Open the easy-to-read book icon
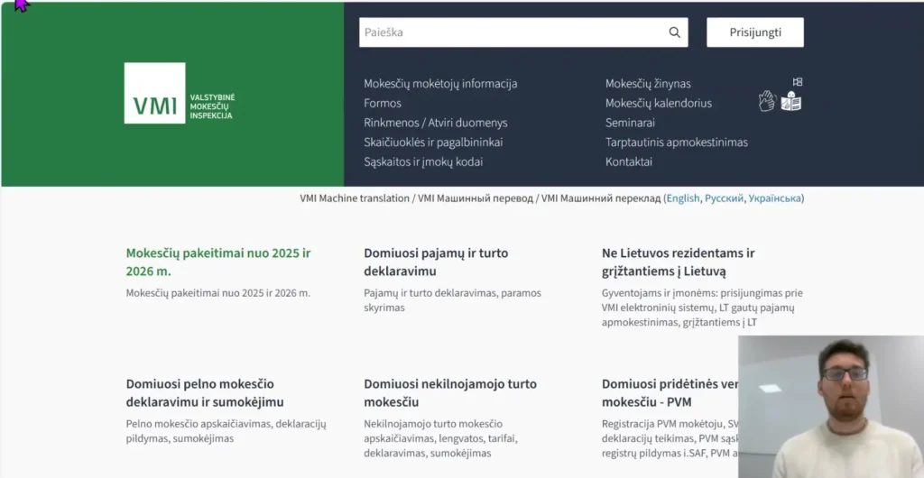The height and width of the screenshot is (478, 924). [x=790, y=101]
